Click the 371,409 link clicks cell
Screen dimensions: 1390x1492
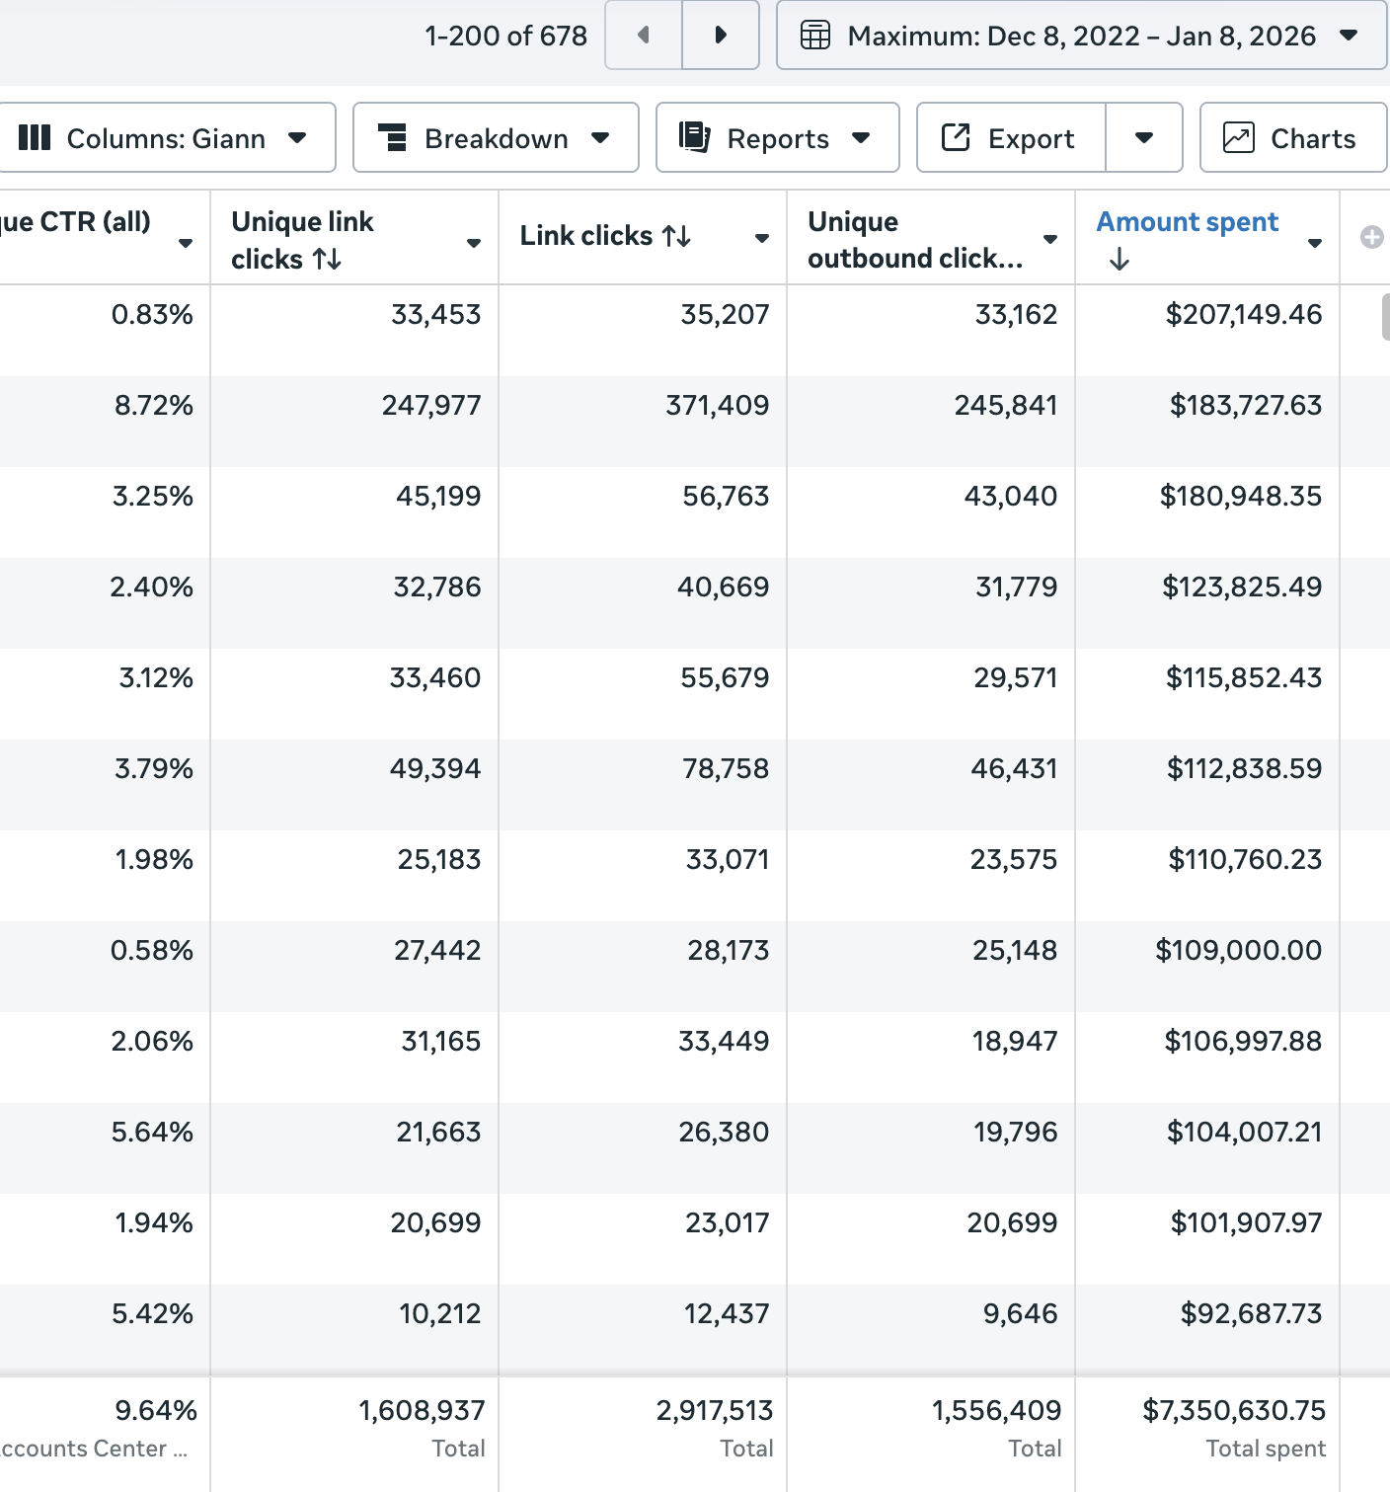(x=718, y=406)
